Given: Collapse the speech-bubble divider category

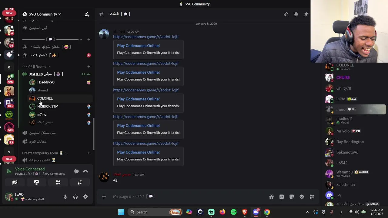Looking at the screenshot, I should pyautogui.click(x=52, y=39).
